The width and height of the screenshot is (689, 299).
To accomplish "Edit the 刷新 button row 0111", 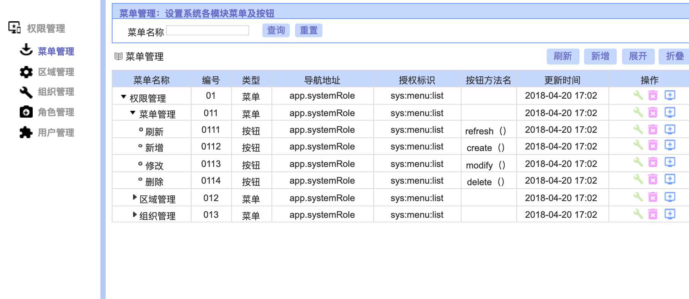I will (638, 129).
